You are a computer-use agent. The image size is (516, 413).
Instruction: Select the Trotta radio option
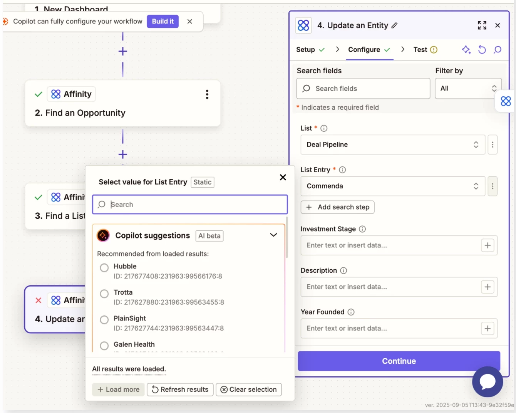pos(104,294)
